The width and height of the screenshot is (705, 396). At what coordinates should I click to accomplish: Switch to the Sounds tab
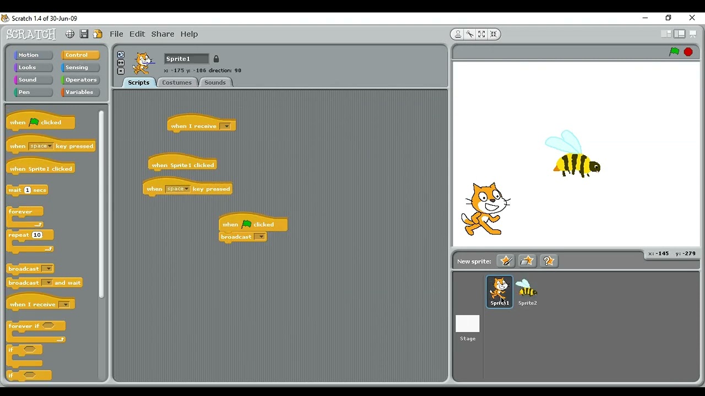pyautogui.click(x=215, y=82)
